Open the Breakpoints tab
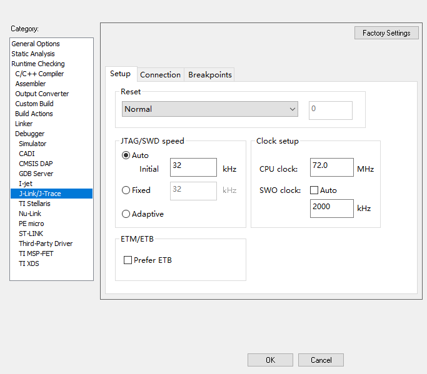The height and width of the screenshot is (374, 427). [210, 75]
